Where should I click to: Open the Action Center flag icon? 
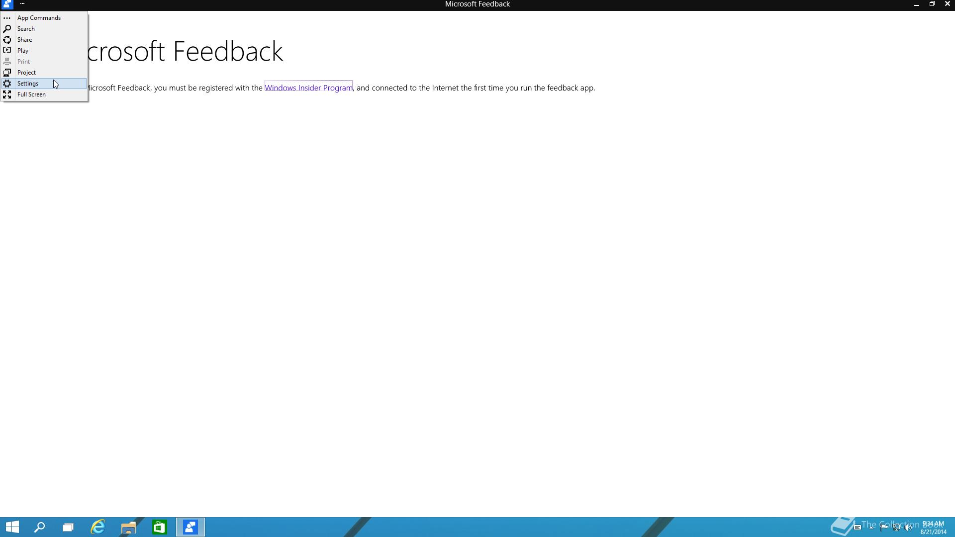point(884,528)
